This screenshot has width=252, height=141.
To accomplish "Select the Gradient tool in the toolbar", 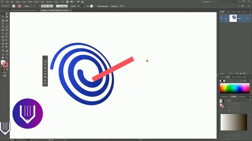I will (7, 43).
